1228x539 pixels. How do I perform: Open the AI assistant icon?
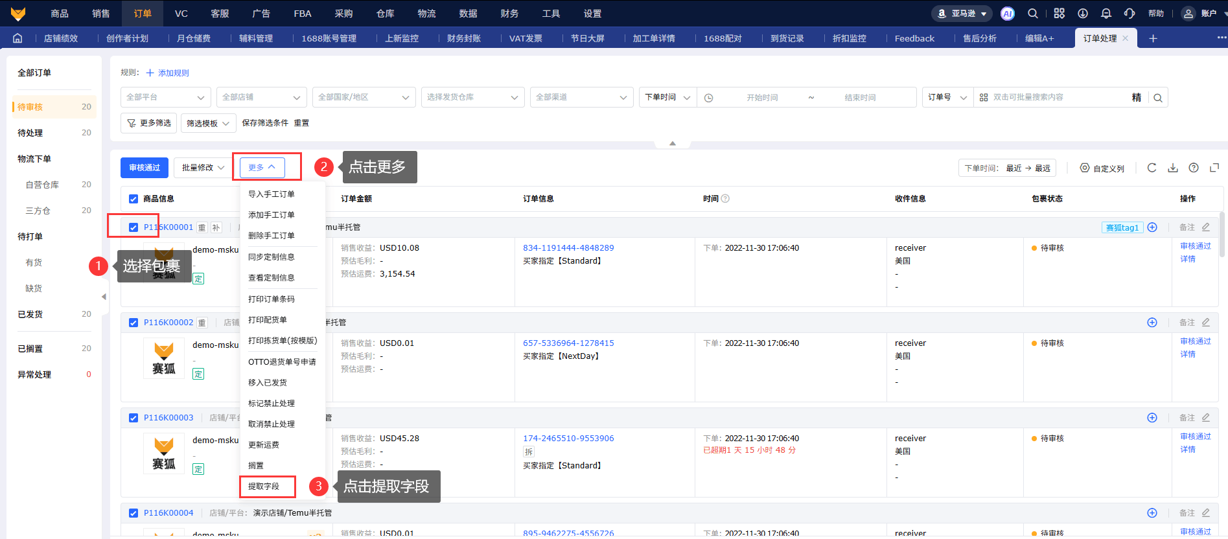pos(1008,14)
